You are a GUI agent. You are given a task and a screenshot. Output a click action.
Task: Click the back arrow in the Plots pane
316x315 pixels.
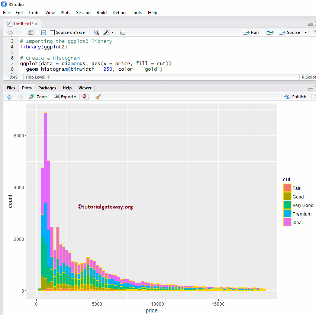click(x=10, y=96)
